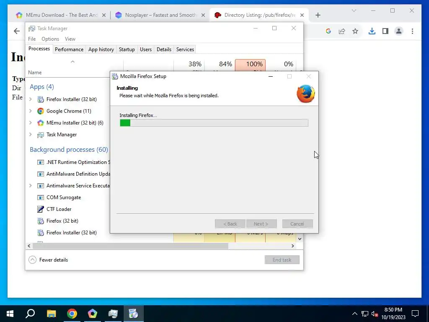This screenshot has height=322, width=429.
Task: Open the Task Manager View menu
Action: 70,39
